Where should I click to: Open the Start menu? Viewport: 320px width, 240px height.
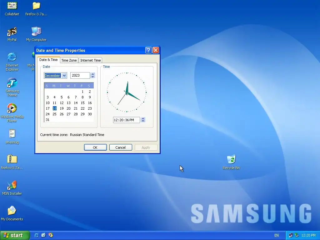15,235
